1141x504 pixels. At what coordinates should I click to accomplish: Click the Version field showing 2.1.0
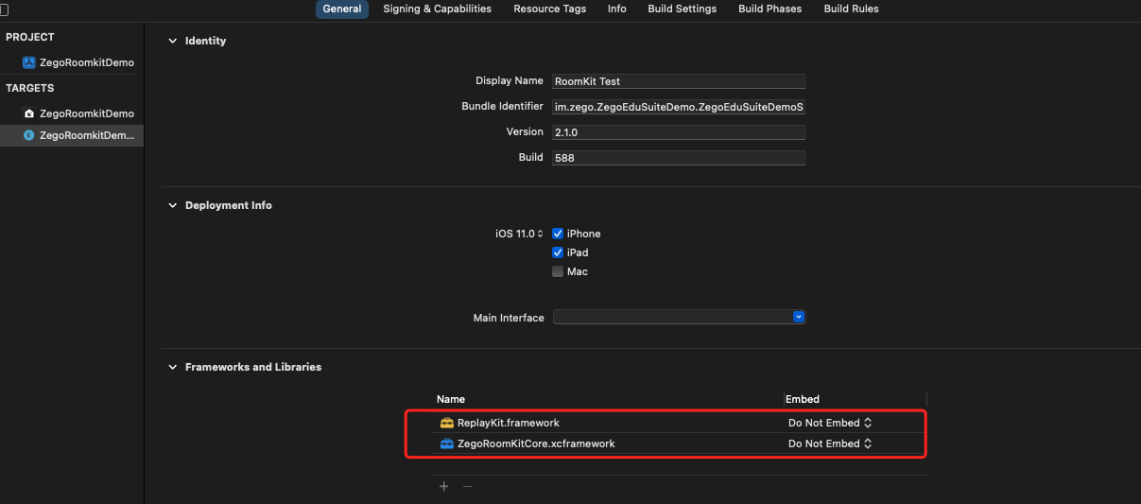[679, 132]
